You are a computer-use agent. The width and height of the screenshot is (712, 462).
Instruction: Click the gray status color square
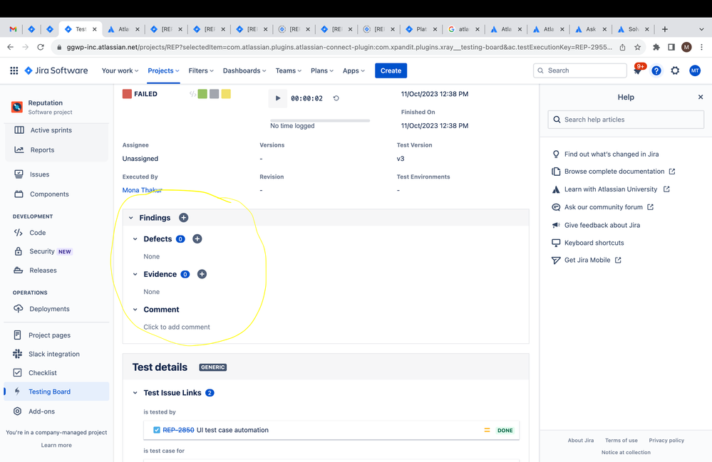215,94
